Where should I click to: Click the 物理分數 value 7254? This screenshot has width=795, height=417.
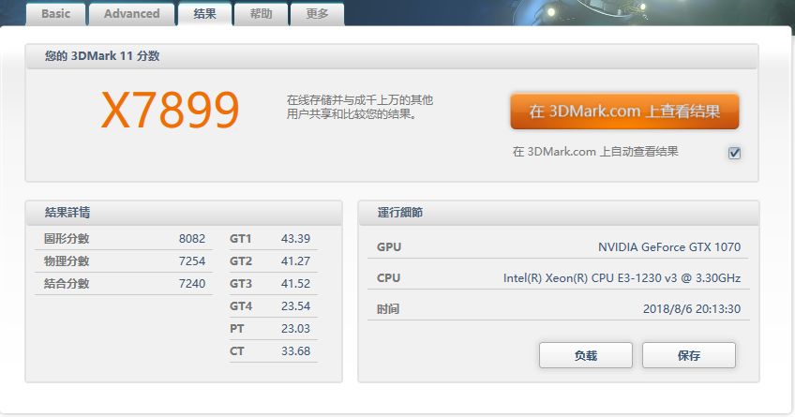coord(192,261)
